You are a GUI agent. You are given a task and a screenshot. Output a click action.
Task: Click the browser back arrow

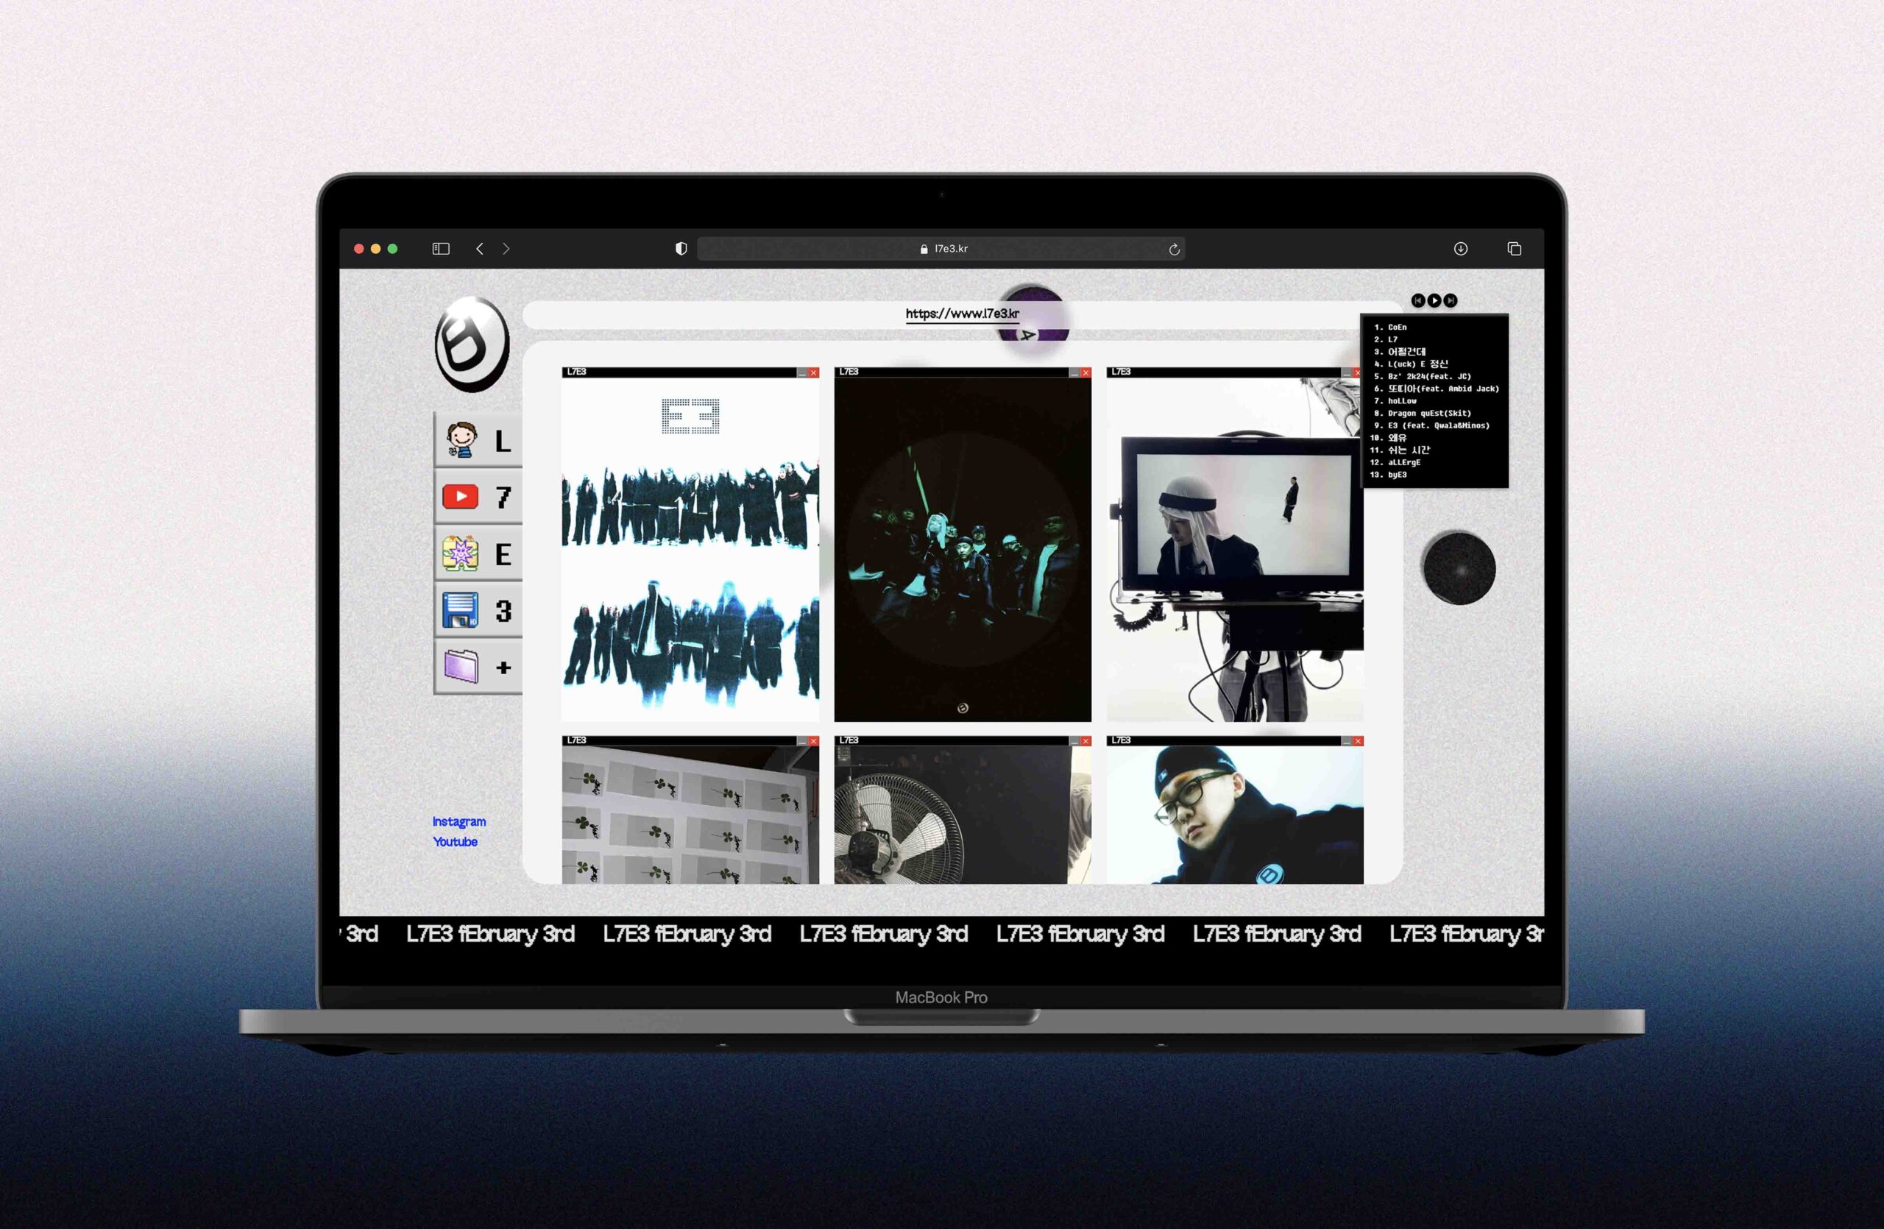[480, 249]
